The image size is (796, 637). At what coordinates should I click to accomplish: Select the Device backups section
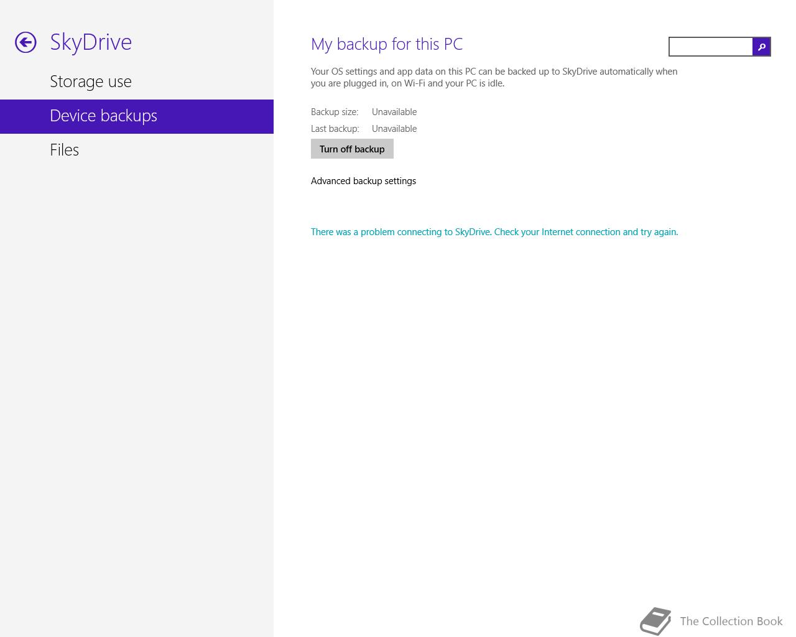[137, 116]
